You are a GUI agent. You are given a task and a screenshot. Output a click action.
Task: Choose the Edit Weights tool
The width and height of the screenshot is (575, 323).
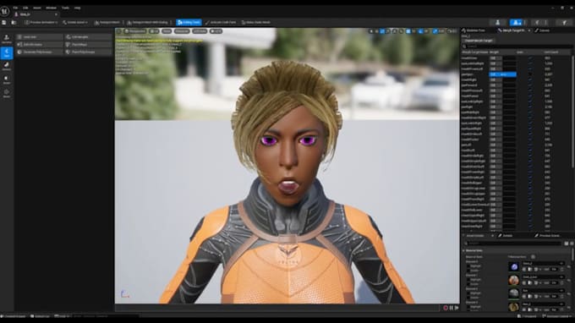(x=88, y=37)
